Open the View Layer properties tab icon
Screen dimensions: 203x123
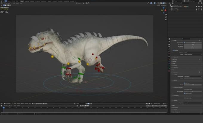click(169, 49)
